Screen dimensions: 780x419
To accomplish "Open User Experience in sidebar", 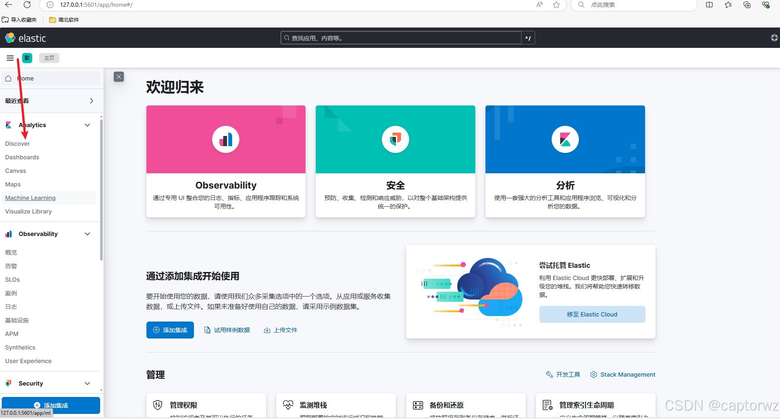I will click(28, 361).
